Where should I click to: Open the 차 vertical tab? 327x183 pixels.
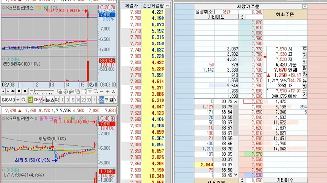[304, 75]
